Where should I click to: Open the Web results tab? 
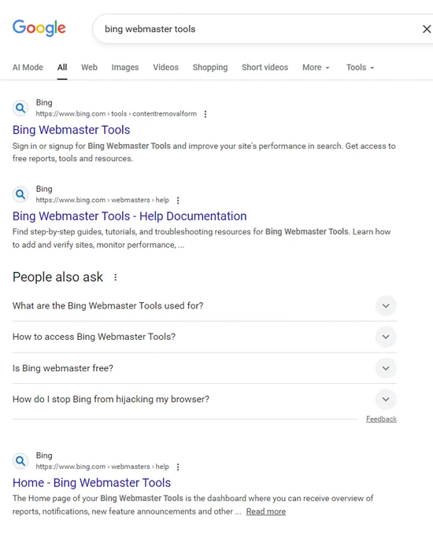click(x=89, y=67)
